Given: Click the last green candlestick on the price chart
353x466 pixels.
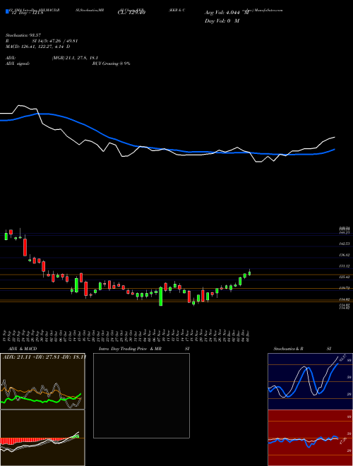Looking at the screenshot, I should coord(250,273).
